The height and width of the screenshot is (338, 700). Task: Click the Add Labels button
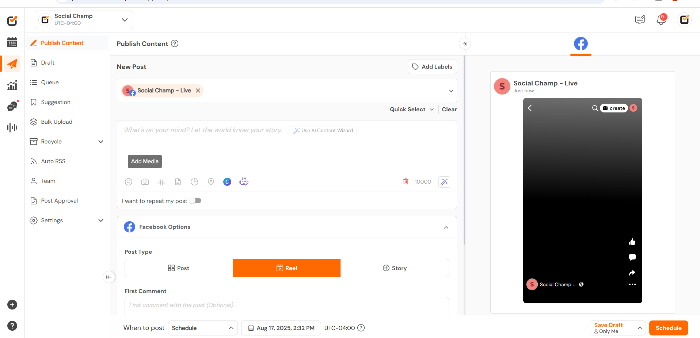(432, 67)
